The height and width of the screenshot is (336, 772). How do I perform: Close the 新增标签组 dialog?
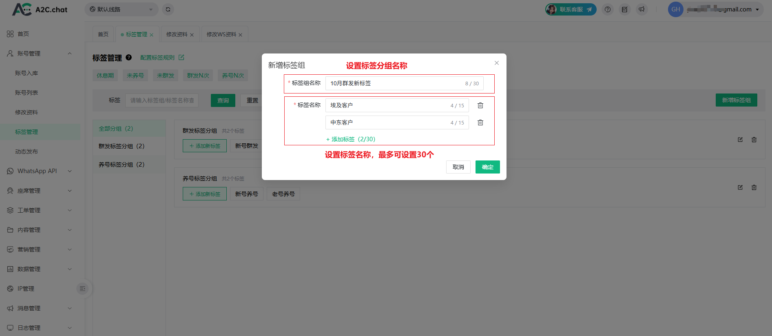pos(496,63)
